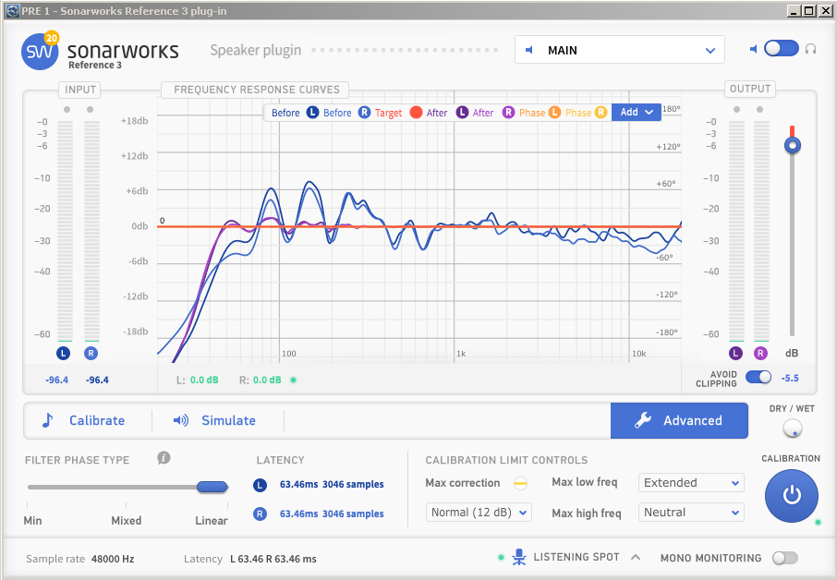Screen dimensions: 837x580
Task: Open the MAIN preset dropdown
Action: click(619, 50)
